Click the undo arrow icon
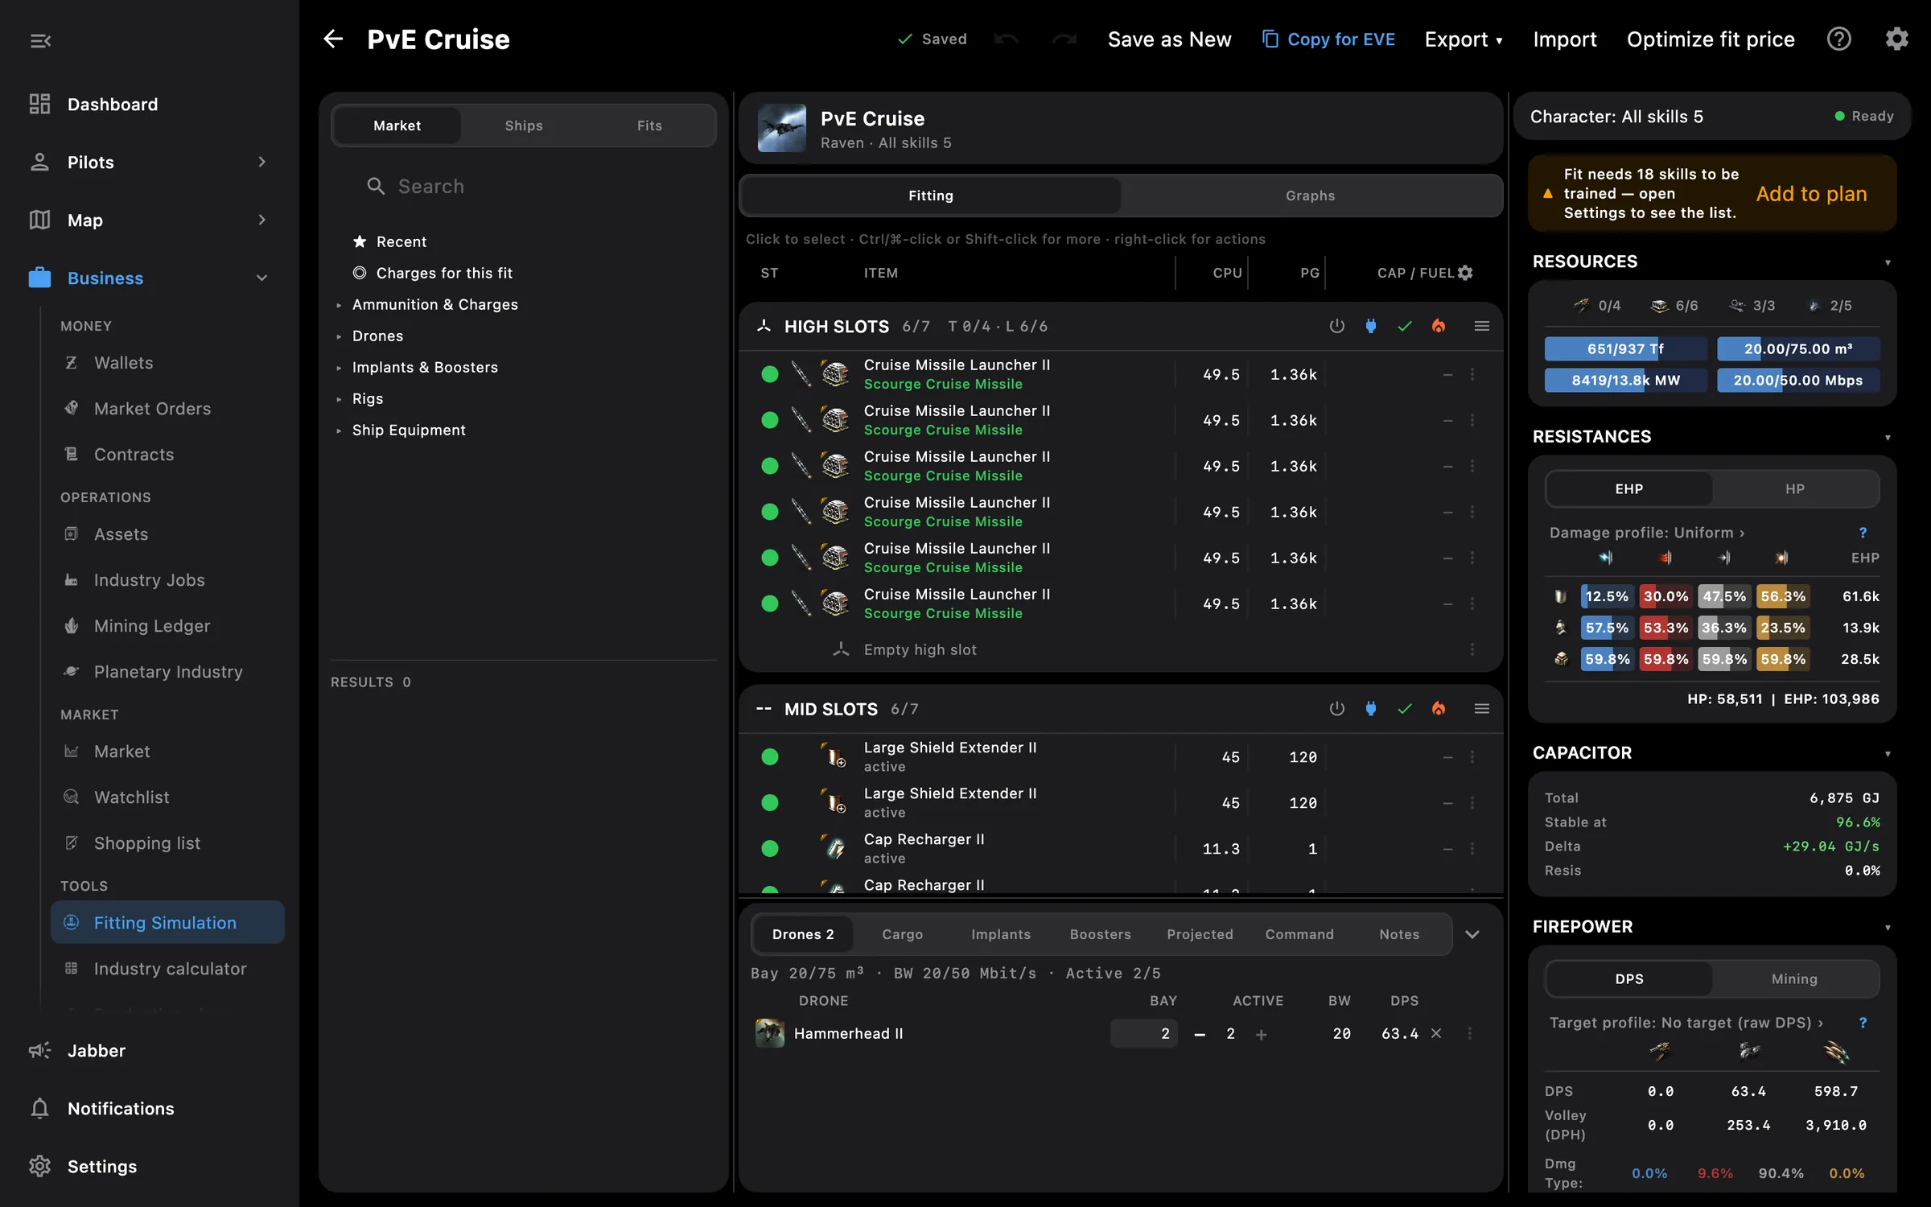Screen dimensions: 1931x1207 pyautogui.click(x=1007, y=39)
